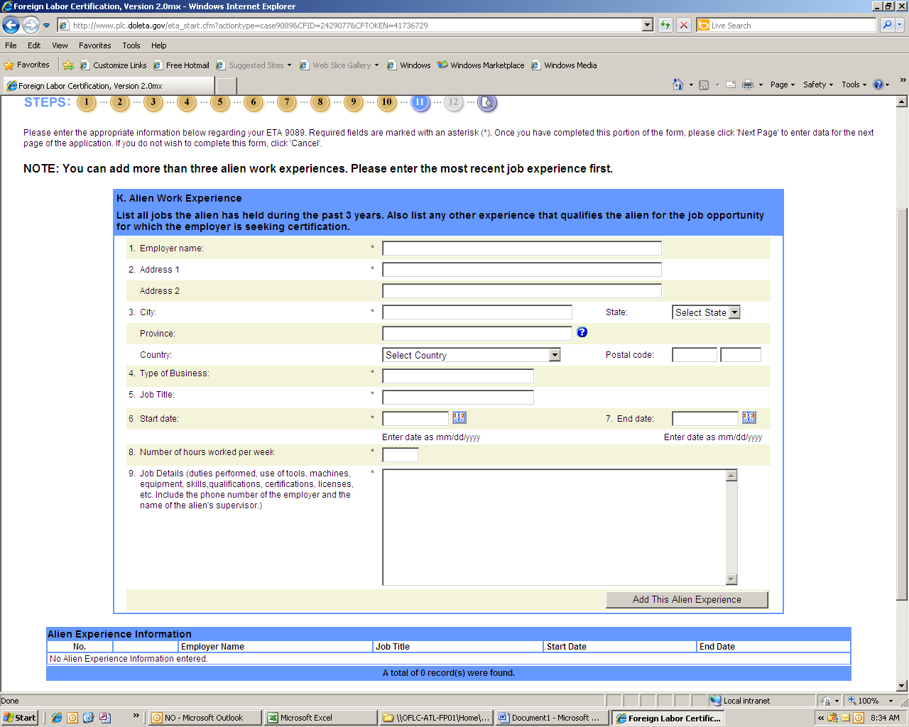Click the Employer name text field

(521, 248)
